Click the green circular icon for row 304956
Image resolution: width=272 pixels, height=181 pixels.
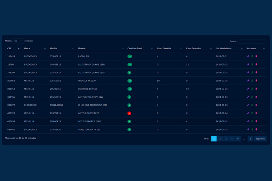(x=252, y=97)
